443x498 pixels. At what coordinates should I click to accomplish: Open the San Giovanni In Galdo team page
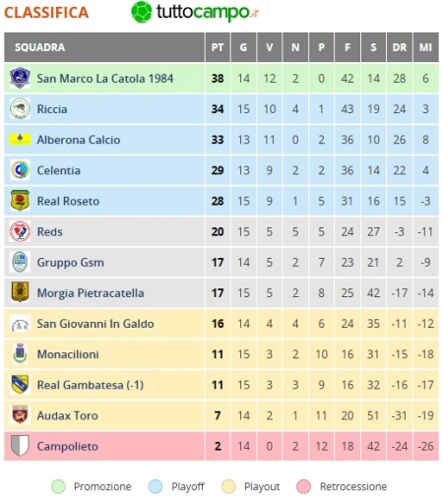(95, 324)
